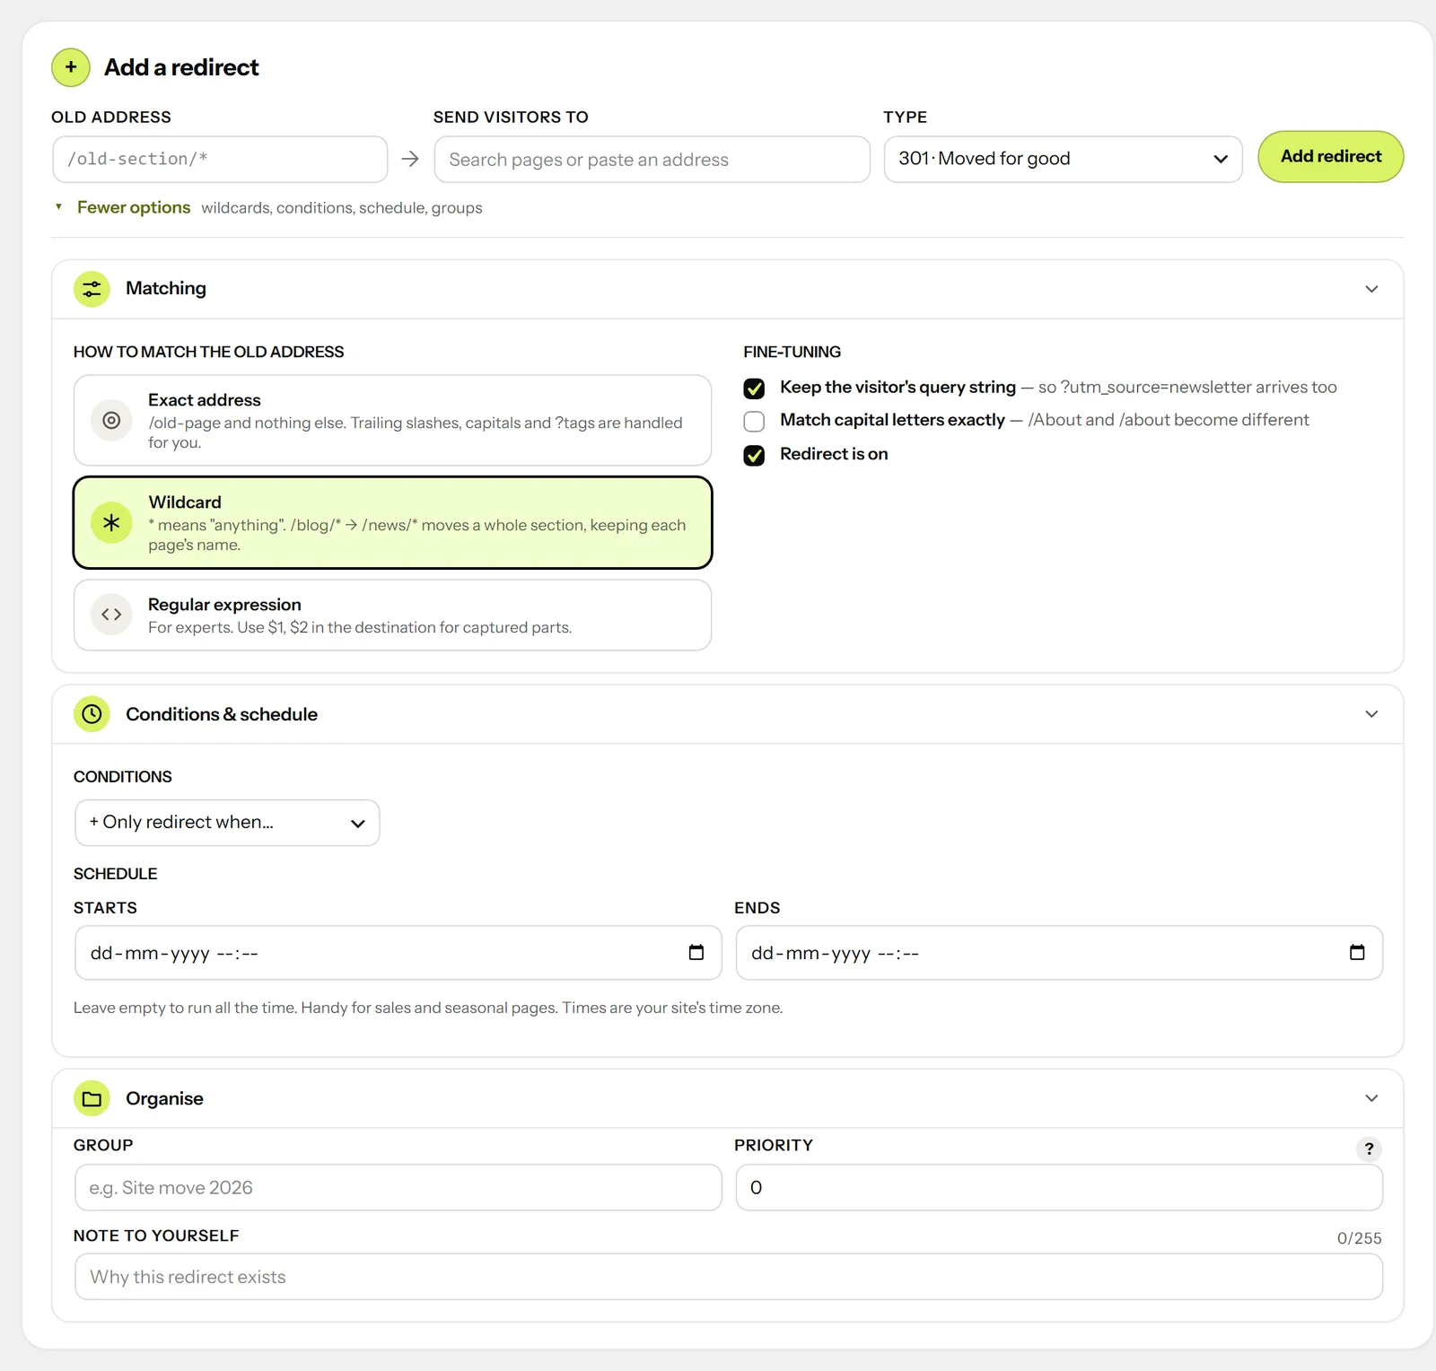Click the Ends date-time field

1059,953
